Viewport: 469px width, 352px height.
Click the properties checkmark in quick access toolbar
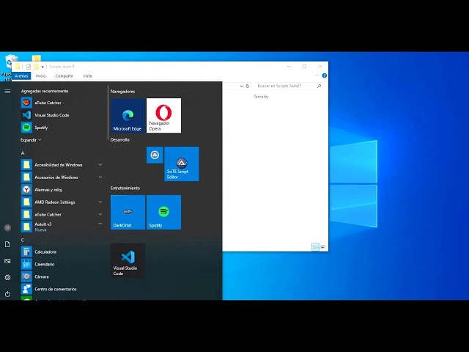pyautogui.click(x=29, y=67)
